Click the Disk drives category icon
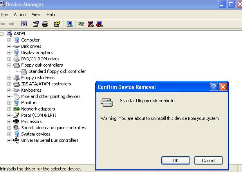The width and height of the screenshot is (242, 172). point(16,46)
